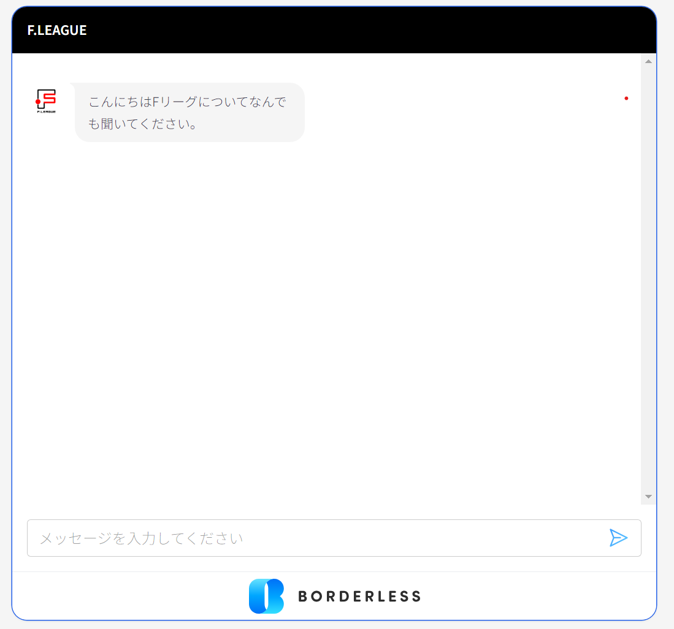Click the small red dot indicator

(x=626, y=98)
